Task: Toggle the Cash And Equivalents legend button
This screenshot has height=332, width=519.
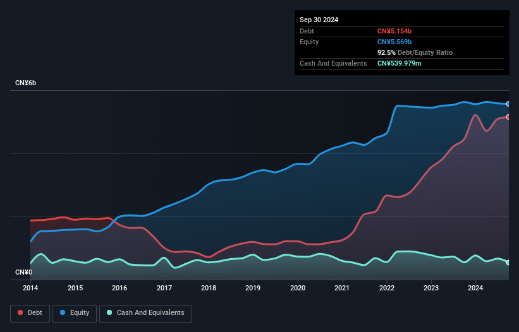Action: click(145, 313)
